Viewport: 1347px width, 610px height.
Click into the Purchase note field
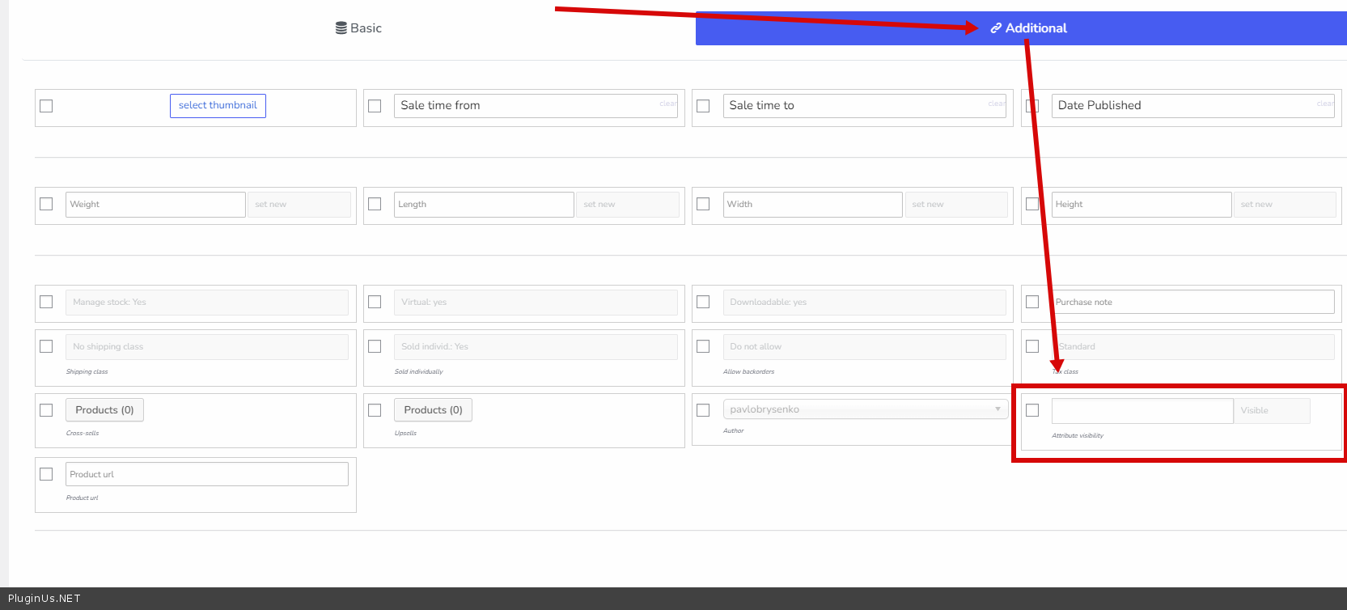pos(1192,303)
